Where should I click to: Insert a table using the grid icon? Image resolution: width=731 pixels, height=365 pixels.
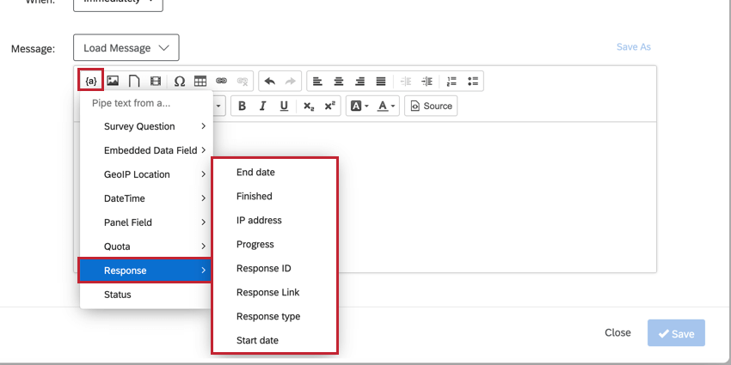coord(200,81)
